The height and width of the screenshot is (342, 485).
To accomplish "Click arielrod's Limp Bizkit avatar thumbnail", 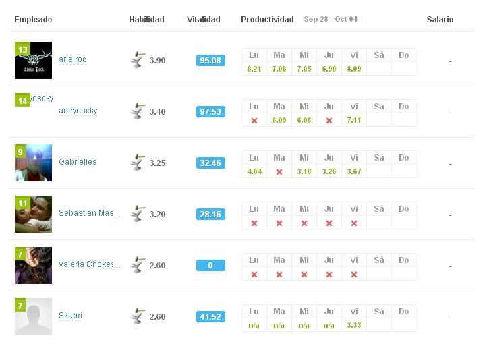I will point(34,60).
